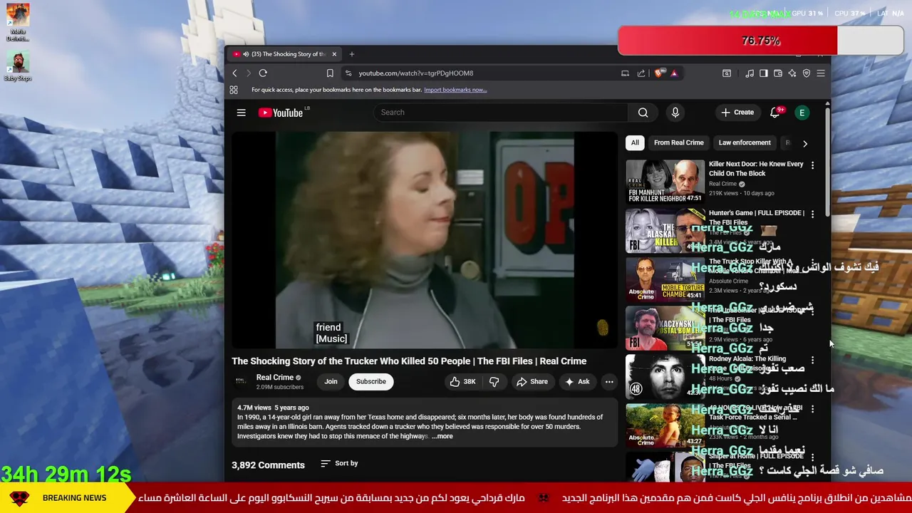Open the Brave VPN shield icon

click(x=807, y=73)
